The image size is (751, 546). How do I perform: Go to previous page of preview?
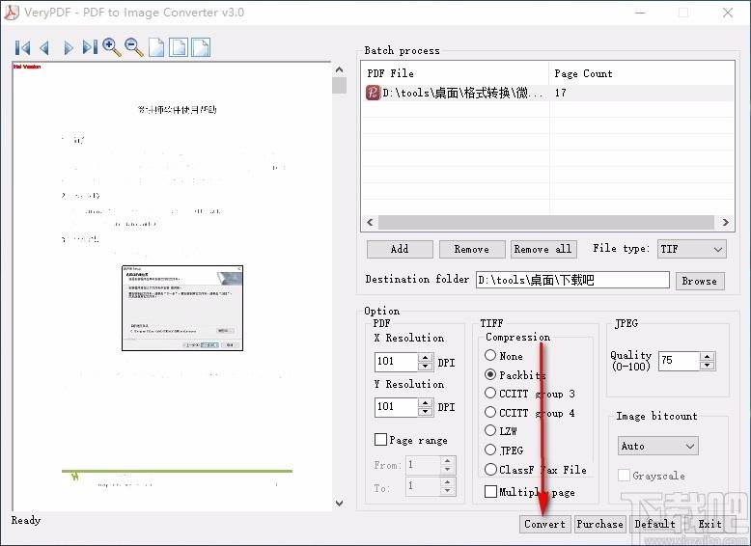click(44, 48)
